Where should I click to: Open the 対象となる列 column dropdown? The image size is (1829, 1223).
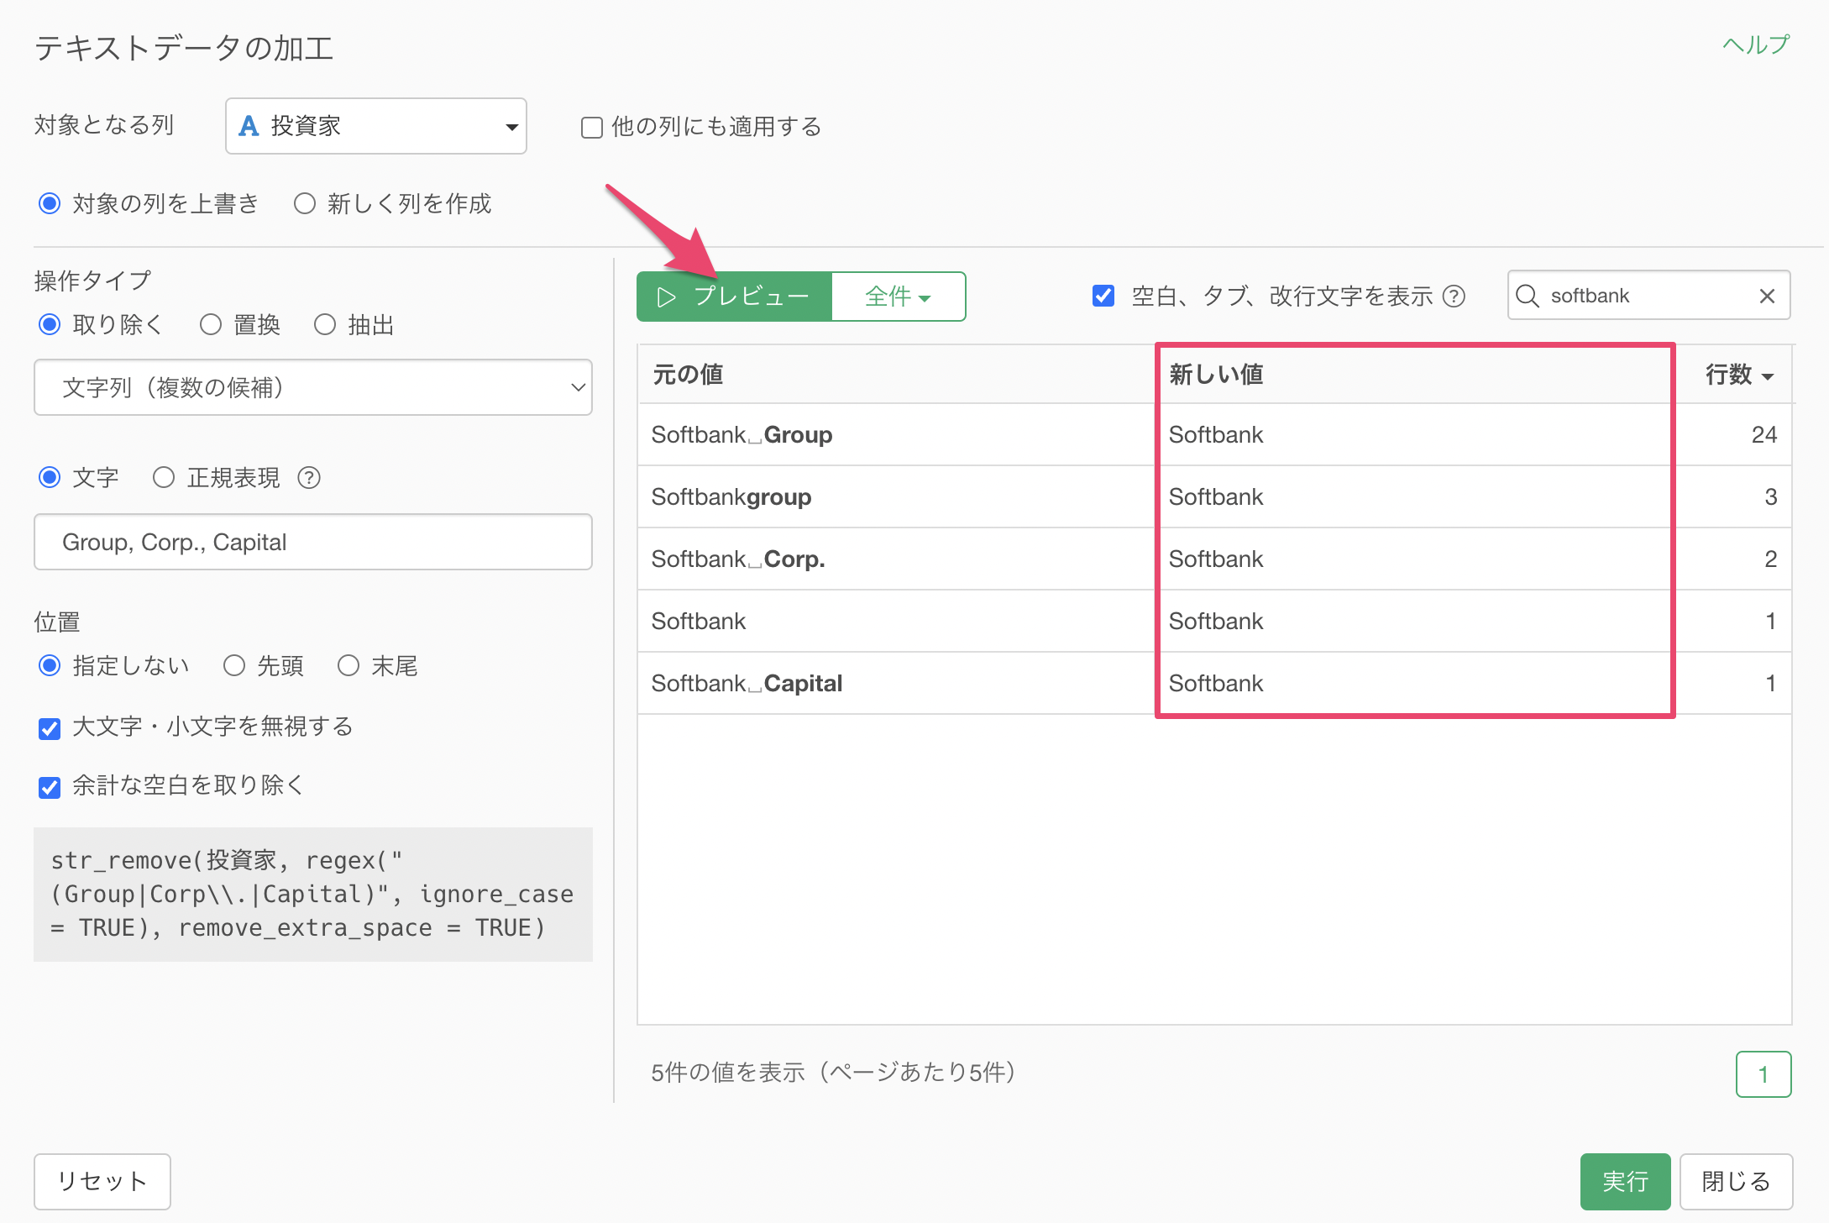376,126
